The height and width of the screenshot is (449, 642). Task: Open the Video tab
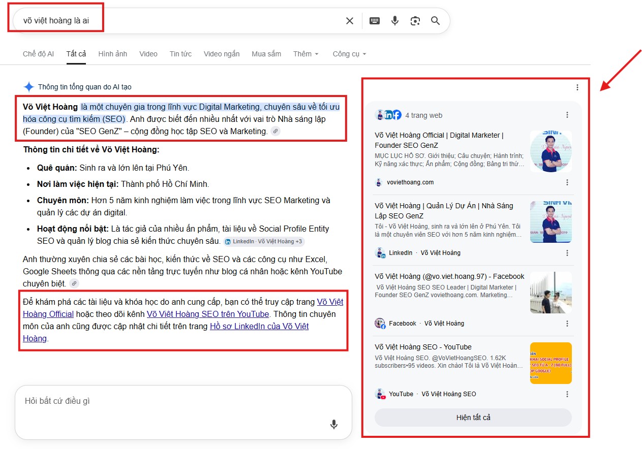pyautogui.click(x=148, y=54)
